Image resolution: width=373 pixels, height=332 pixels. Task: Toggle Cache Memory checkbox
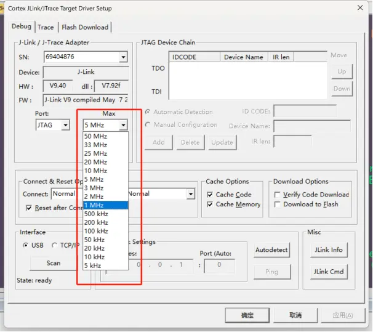pyautogui.click(x=210, y=204)
